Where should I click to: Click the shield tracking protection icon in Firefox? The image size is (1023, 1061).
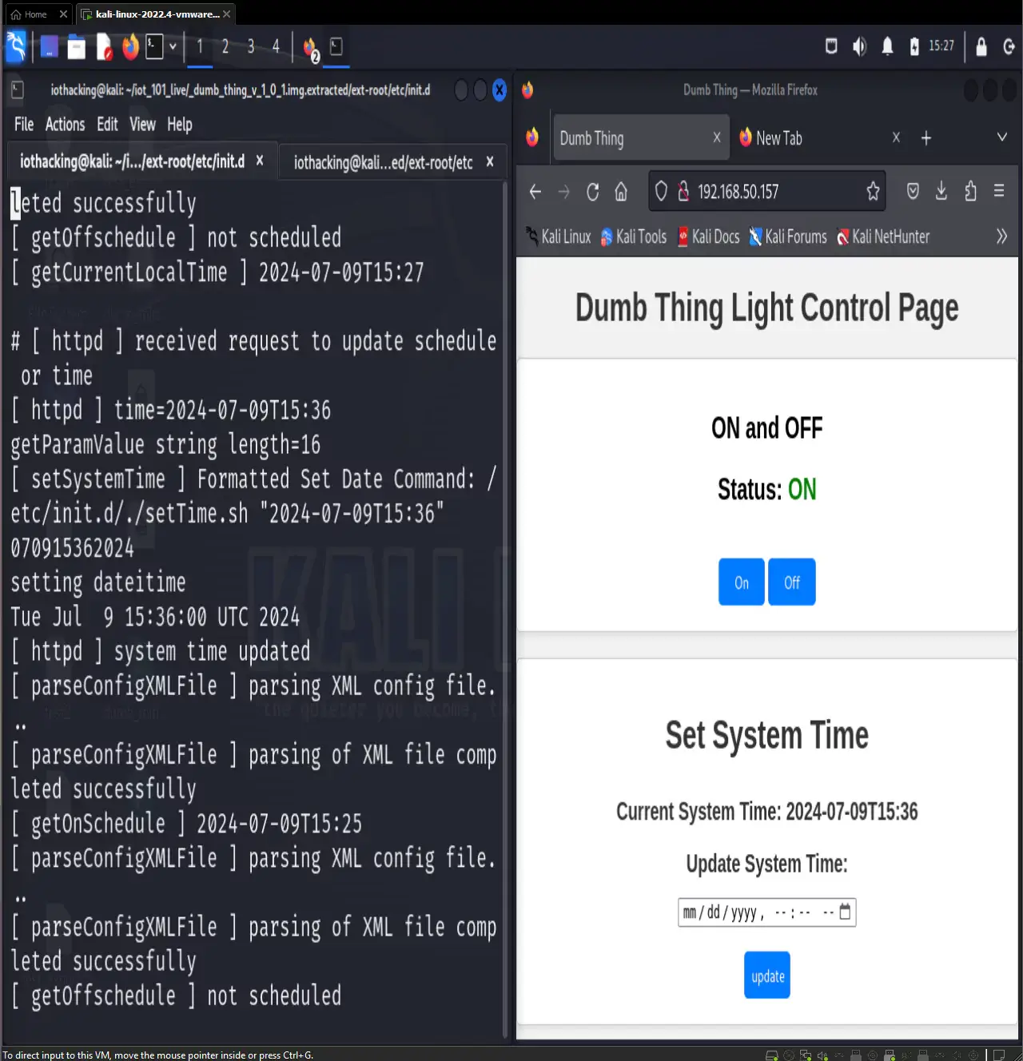661,191
